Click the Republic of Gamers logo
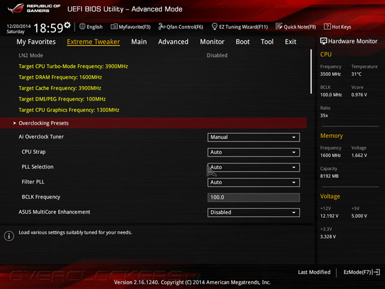Screen dimensions: 385x289 coord(34,8)
